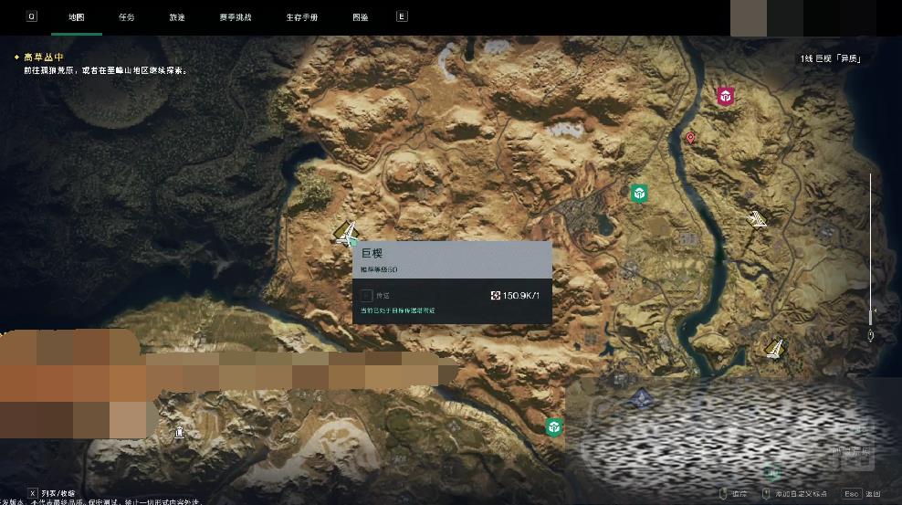902x505 pixels.
Task: Select the green cube marker near the town
Action: tap(639, 194)
